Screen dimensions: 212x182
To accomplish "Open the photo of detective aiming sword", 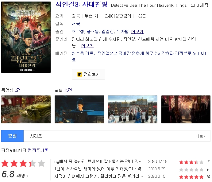I will coord(79,109).
